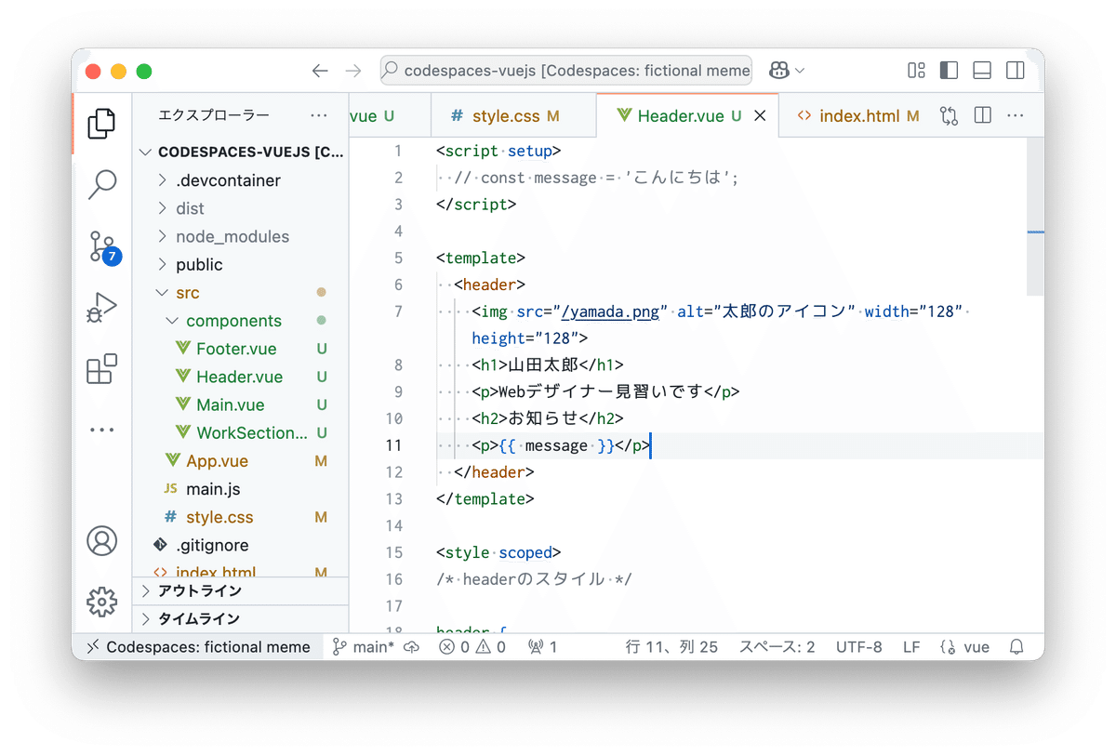Click the main* branch in status bar
This screenshot has height=755, width=1116.
(x=365, y=647)
